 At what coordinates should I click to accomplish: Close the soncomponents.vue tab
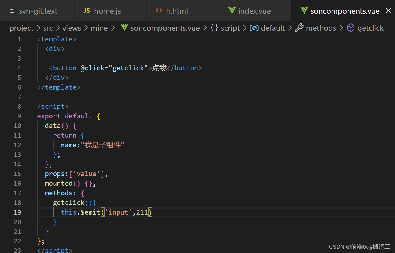click(387, 11)
